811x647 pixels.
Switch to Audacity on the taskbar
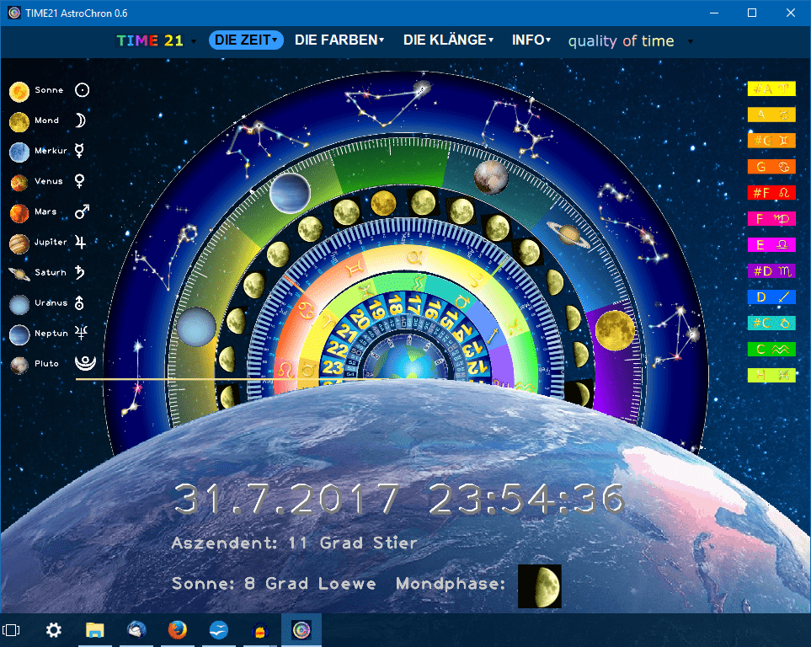click(259, 630)
